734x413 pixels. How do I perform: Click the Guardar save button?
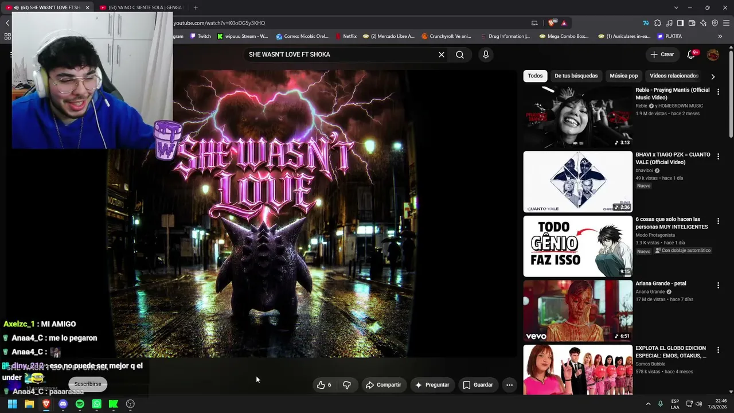pos(478,385)
